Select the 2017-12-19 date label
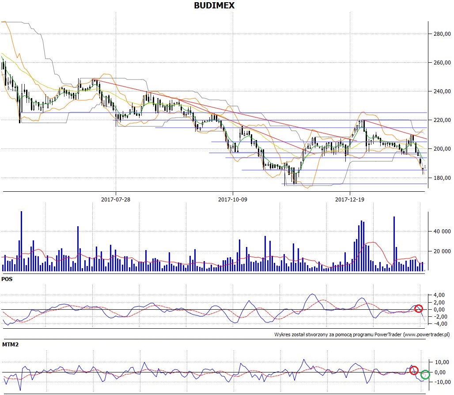The height and width of the screenshot is (395, 454). click(349, 200)
